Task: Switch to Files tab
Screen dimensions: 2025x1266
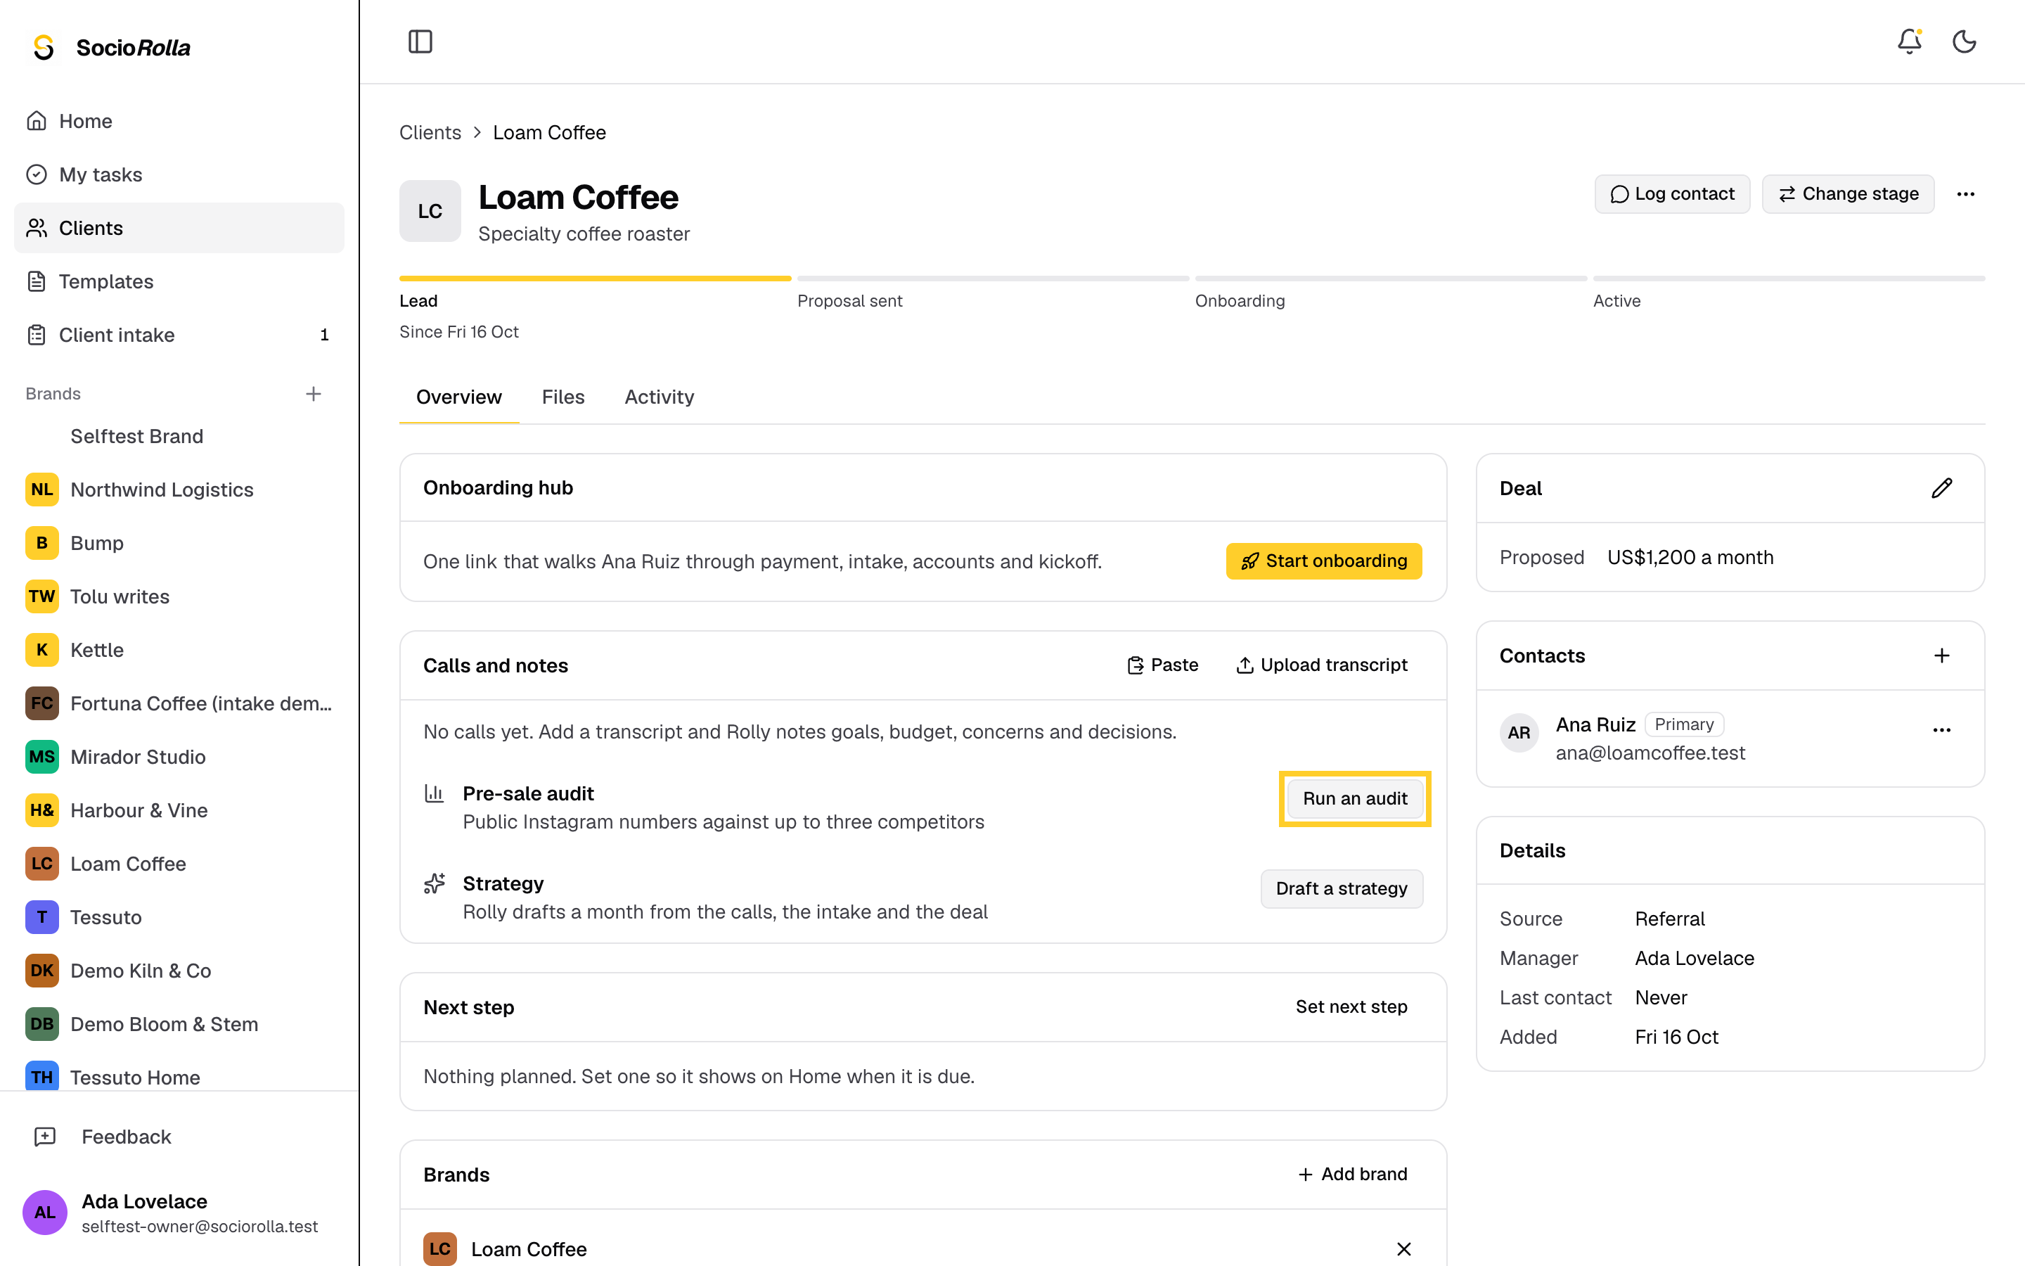Action: click(x=563, y=397)
